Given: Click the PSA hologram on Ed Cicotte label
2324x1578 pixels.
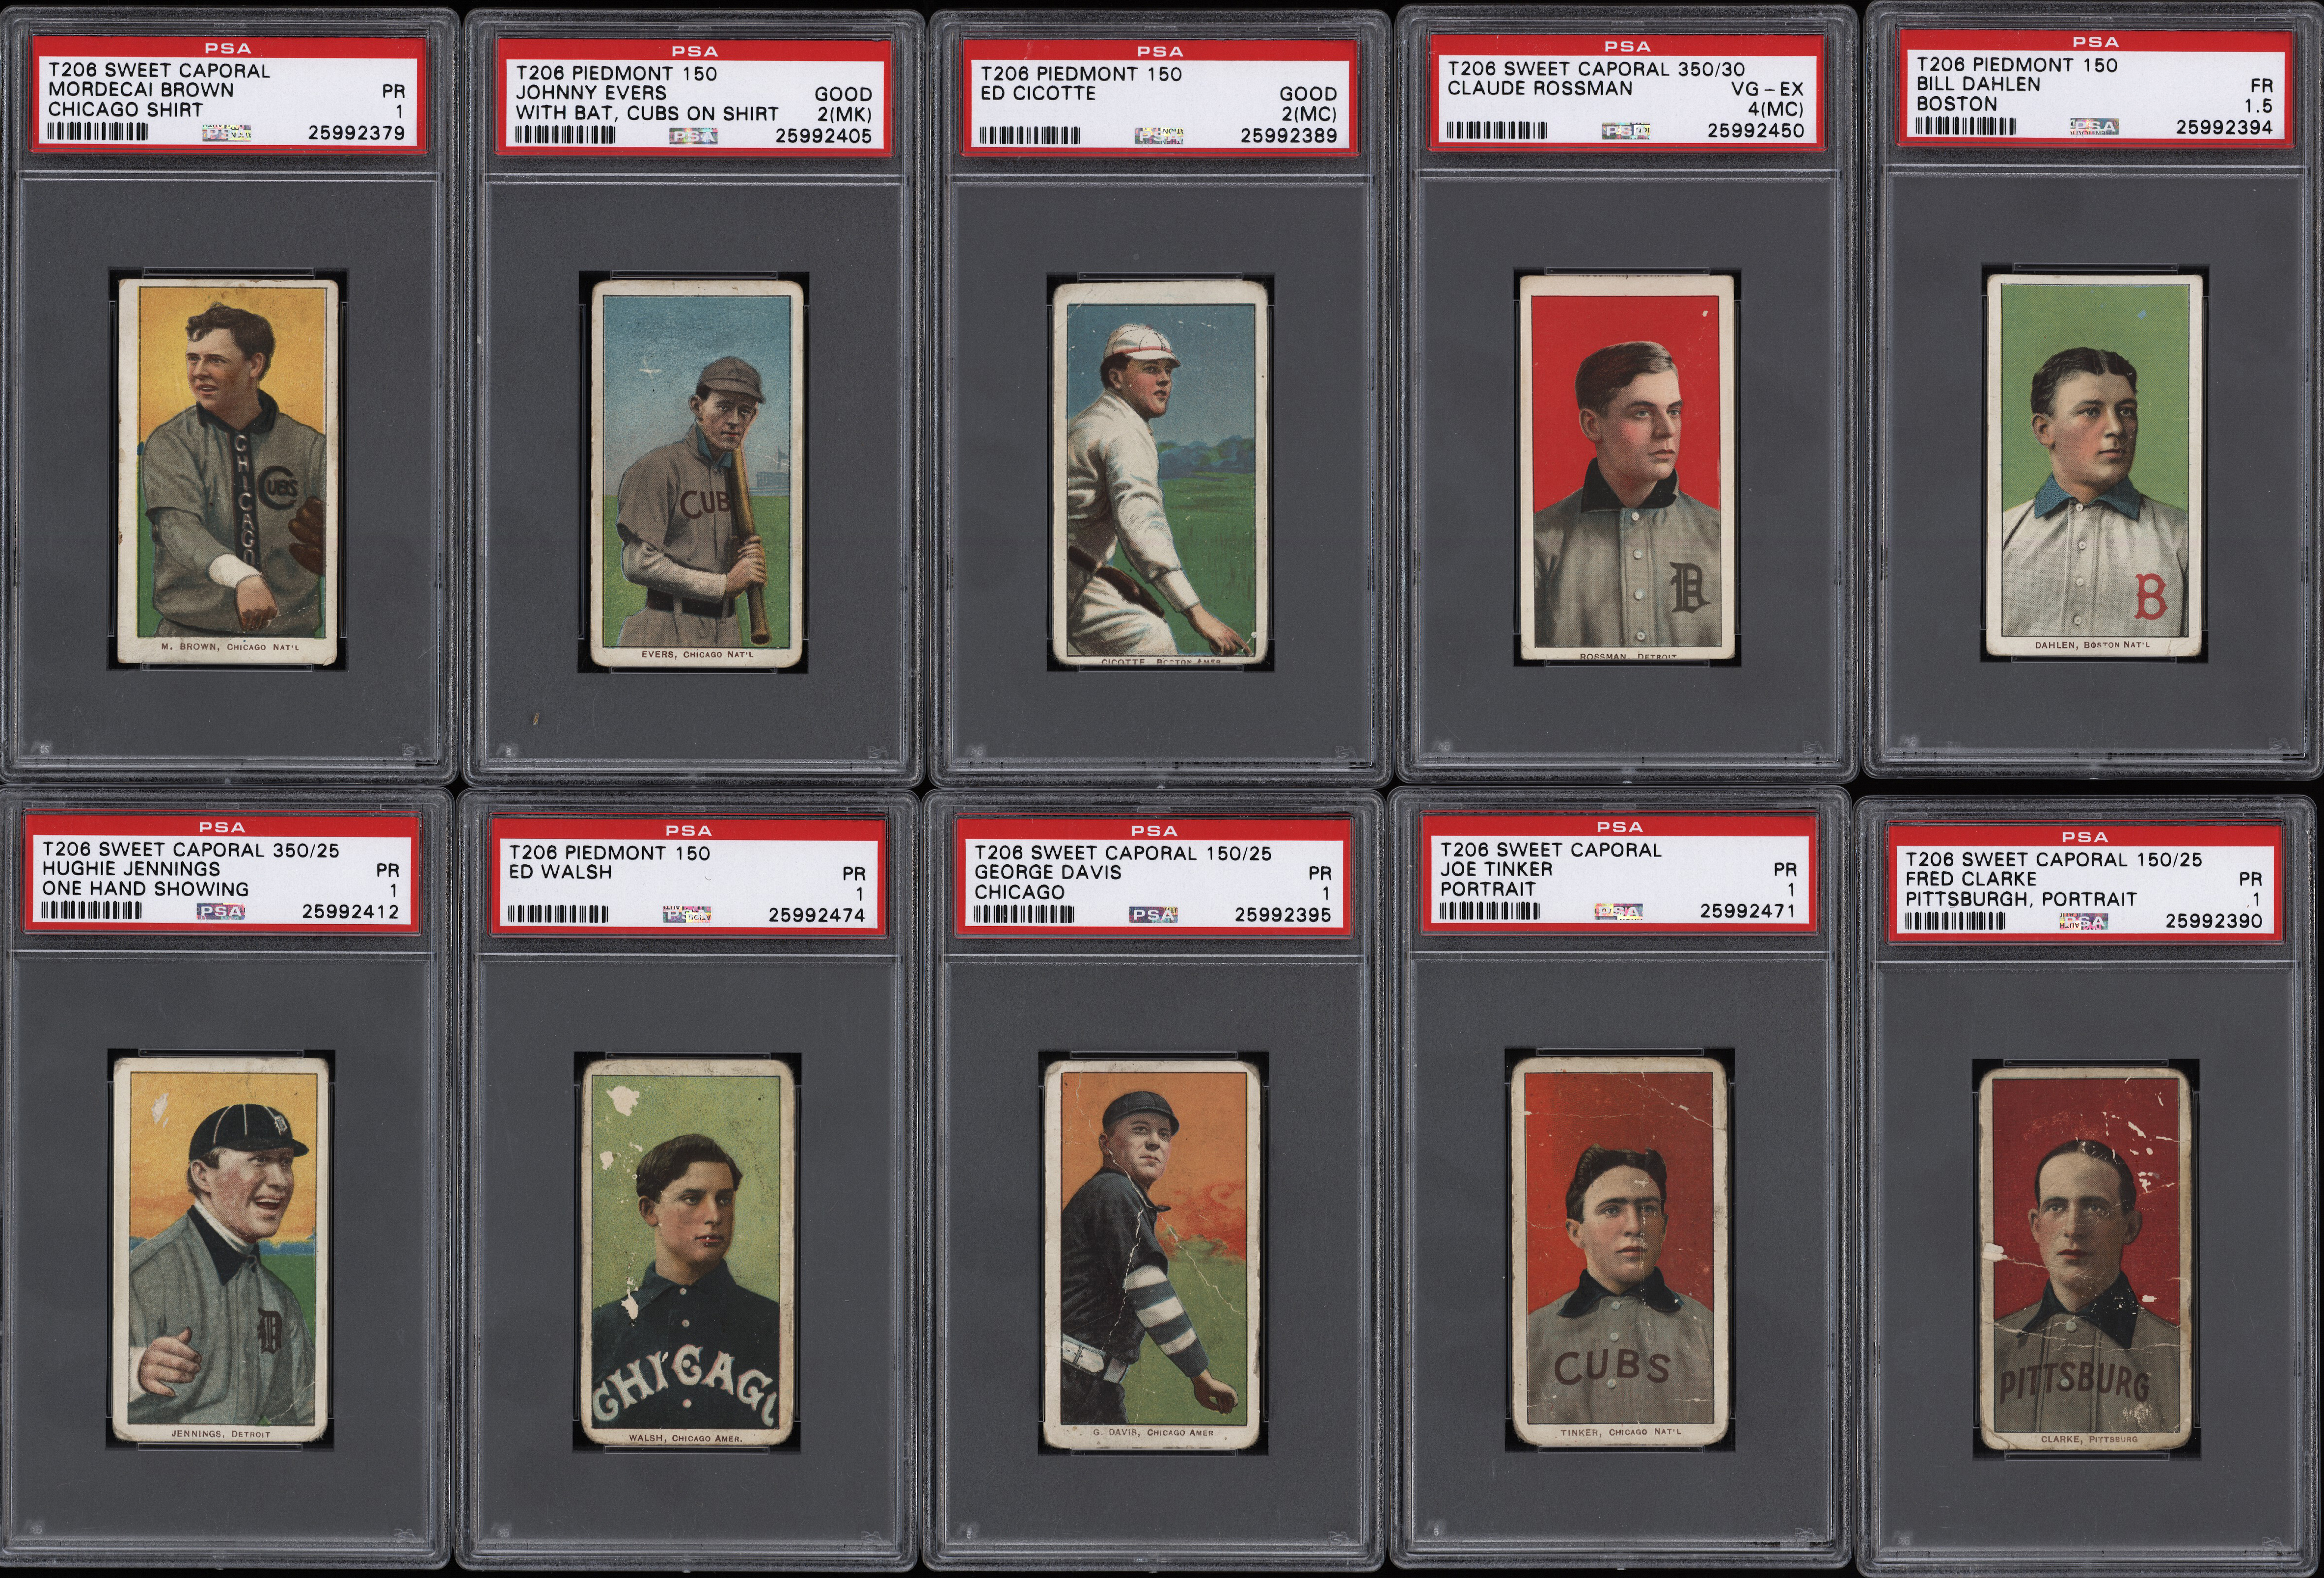Looking at the screenshot, I should click(1160, 135).
